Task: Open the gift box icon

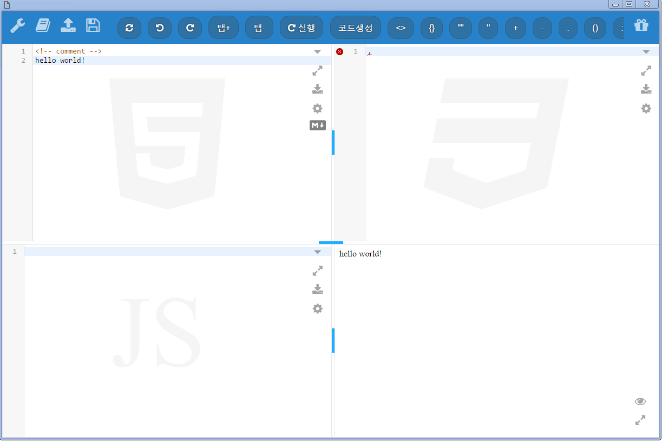Action: coord(641,25)
